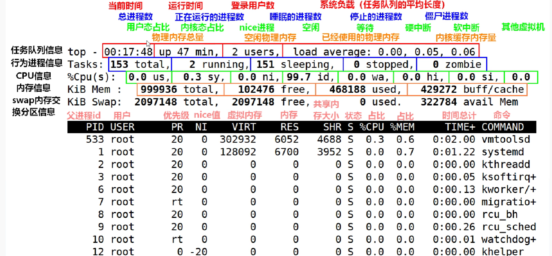Select the vmtoolsd process name
Viewport: 552px width, 256px height.
click(506, 139)
